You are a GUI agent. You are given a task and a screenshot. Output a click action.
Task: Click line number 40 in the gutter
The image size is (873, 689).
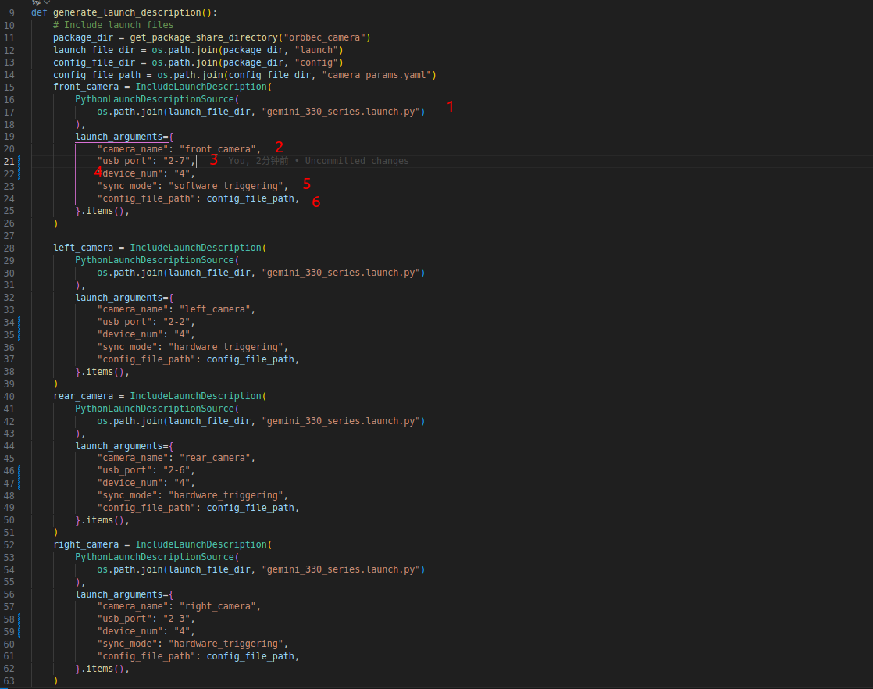9,396
